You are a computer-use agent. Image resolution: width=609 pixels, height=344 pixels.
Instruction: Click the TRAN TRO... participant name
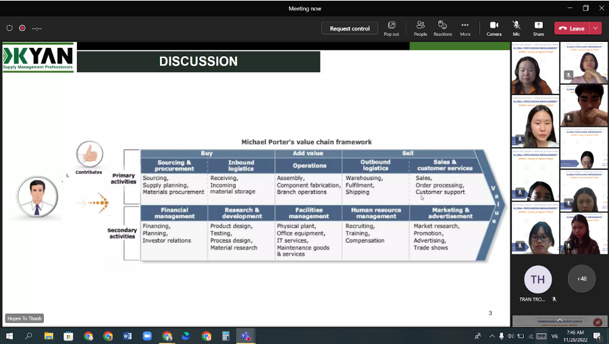tap(532, 299)
